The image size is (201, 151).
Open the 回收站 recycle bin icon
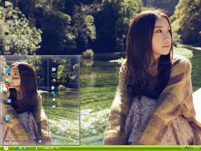click(x=7, y=50)
